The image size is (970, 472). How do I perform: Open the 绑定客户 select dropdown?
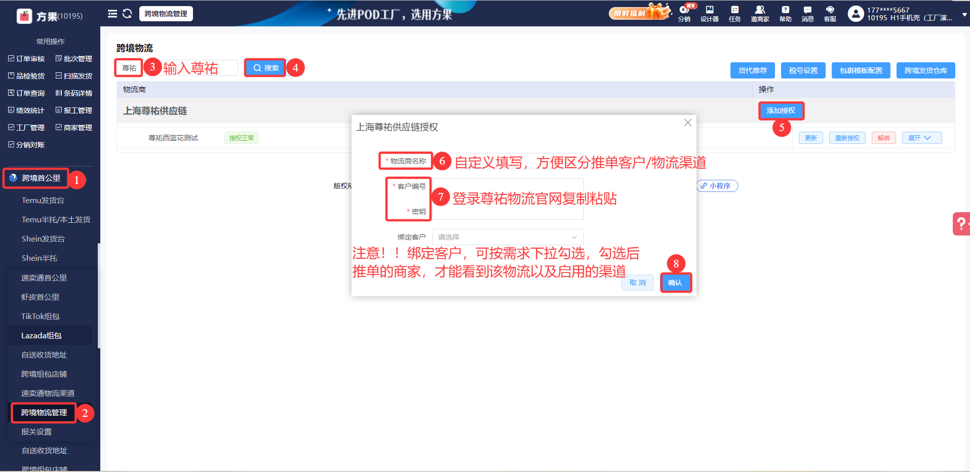point(508,237)
